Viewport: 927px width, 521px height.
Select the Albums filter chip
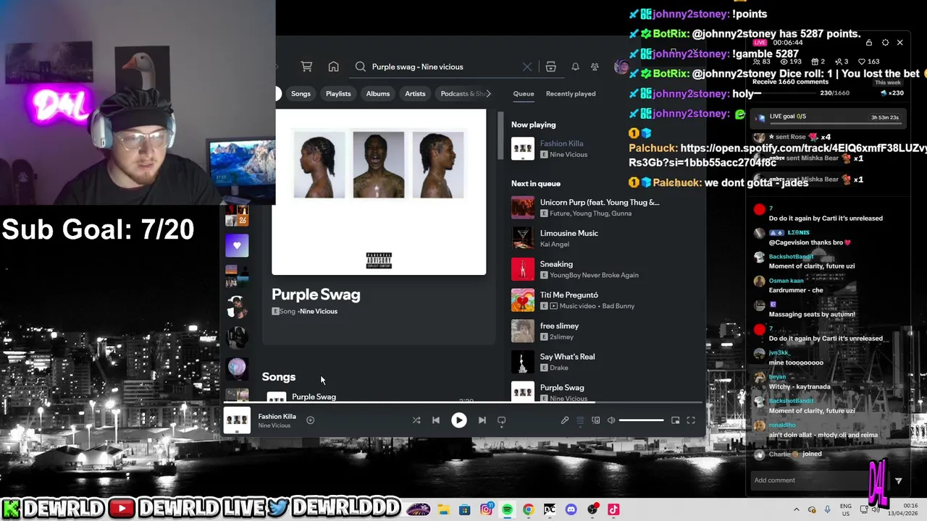pos(377,93)
